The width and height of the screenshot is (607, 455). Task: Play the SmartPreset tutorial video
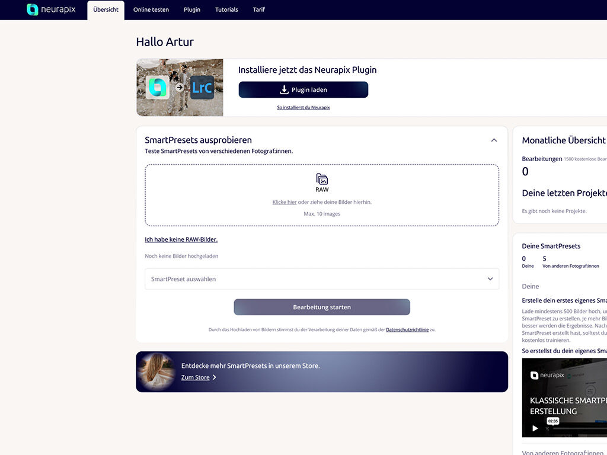coord(535,428)
